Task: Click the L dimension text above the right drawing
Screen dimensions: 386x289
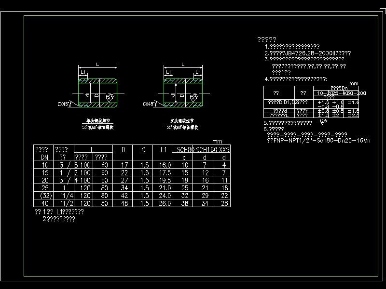Action: [x=183, y=65]
